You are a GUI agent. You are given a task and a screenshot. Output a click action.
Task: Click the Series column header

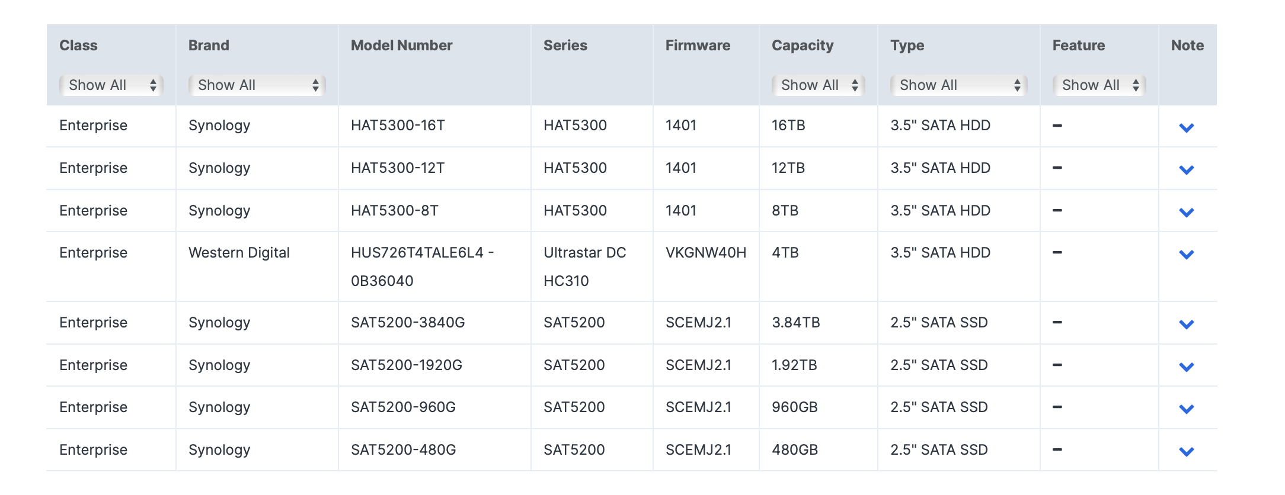click(x=565, y=46)
